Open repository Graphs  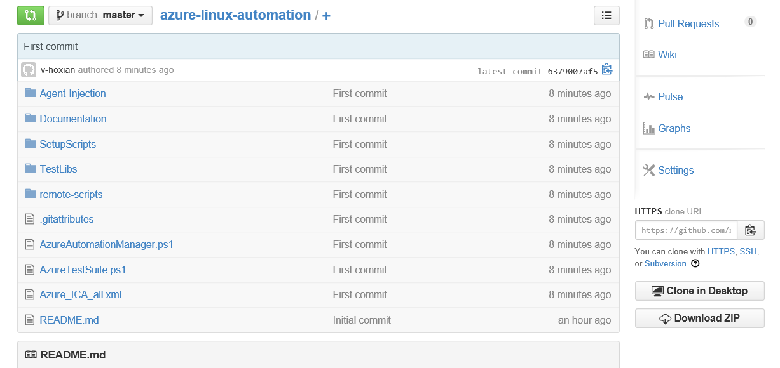coord(674,128)
